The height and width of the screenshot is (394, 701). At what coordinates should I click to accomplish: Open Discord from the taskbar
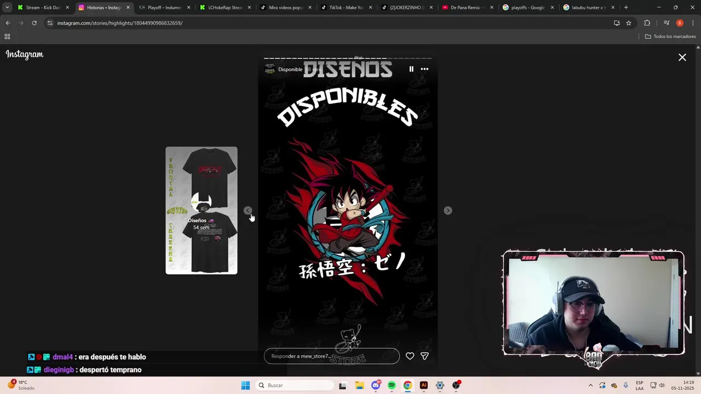coord(376,385)
